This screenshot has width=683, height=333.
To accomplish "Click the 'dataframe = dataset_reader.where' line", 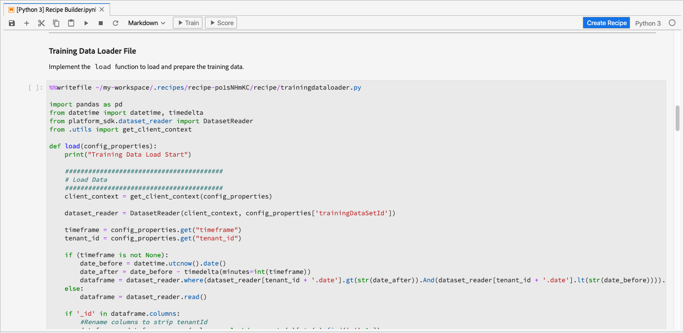I will tap(373, 280).
